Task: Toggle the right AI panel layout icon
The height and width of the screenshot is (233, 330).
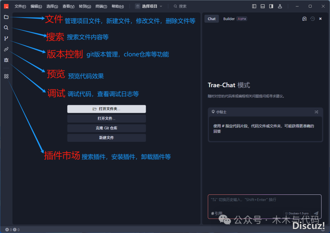Action: click(271, 6)
